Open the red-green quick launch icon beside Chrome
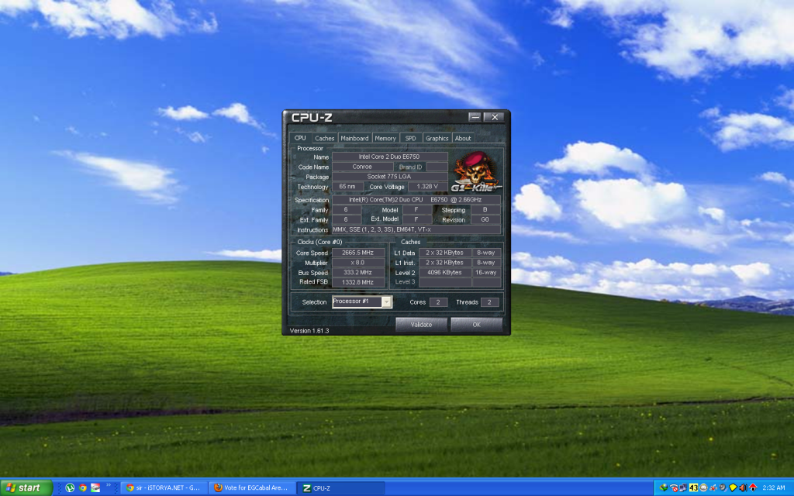Viewport: 794px width, 496px height. [x=95, y=488]
